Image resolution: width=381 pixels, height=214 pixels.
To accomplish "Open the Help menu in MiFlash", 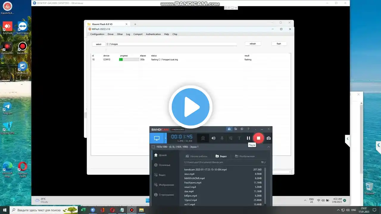I will (167, 34).
